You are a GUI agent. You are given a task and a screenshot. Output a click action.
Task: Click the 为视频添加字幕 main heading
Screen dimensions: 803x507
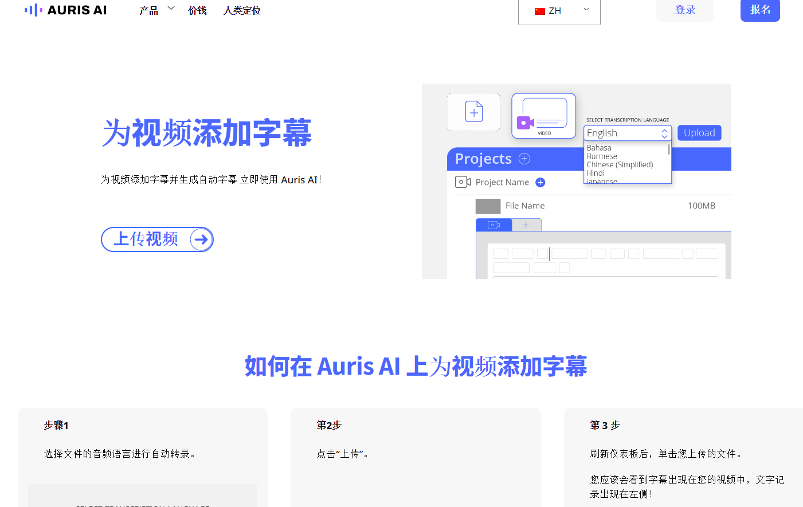206,133
